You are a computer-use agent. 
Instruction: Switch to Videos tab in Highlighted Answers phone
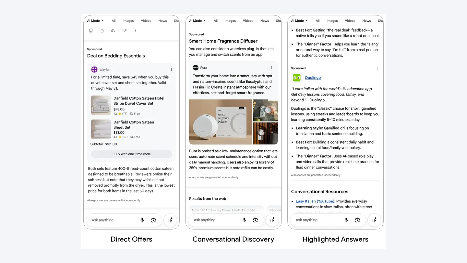pos(350,21)
